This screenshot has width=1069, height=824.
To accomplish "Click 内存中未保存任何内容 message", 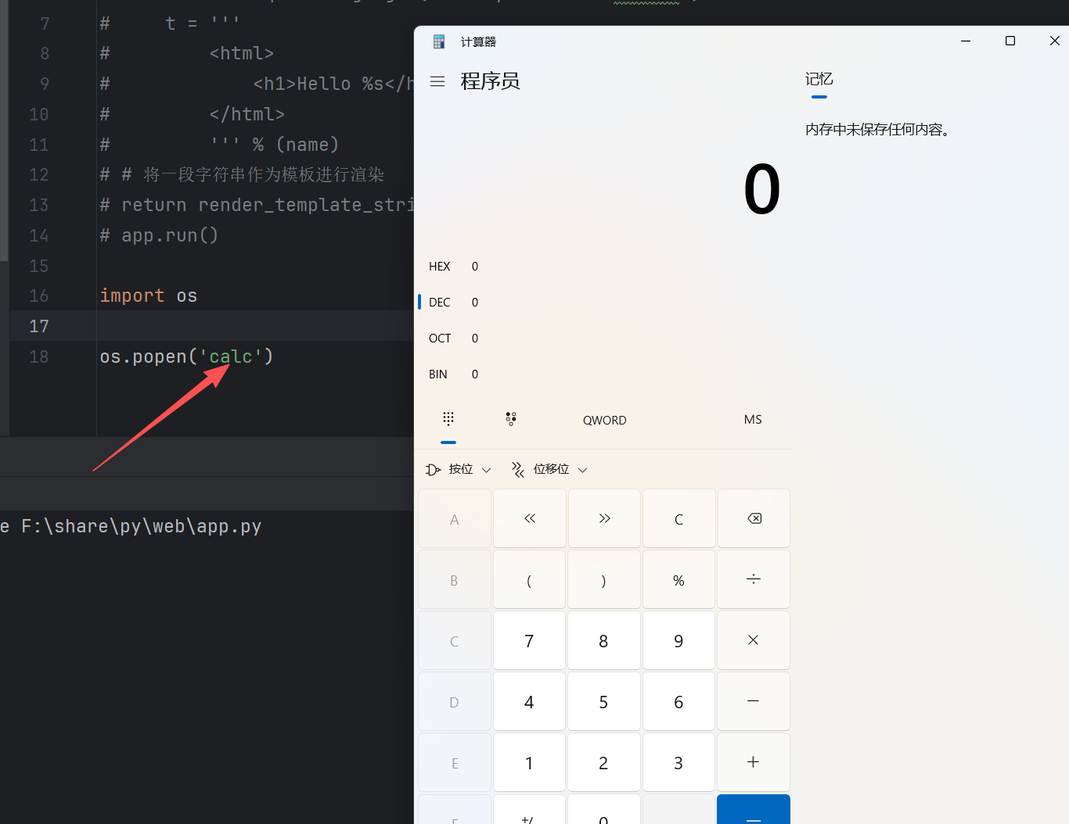I will (x=878, y=130).
